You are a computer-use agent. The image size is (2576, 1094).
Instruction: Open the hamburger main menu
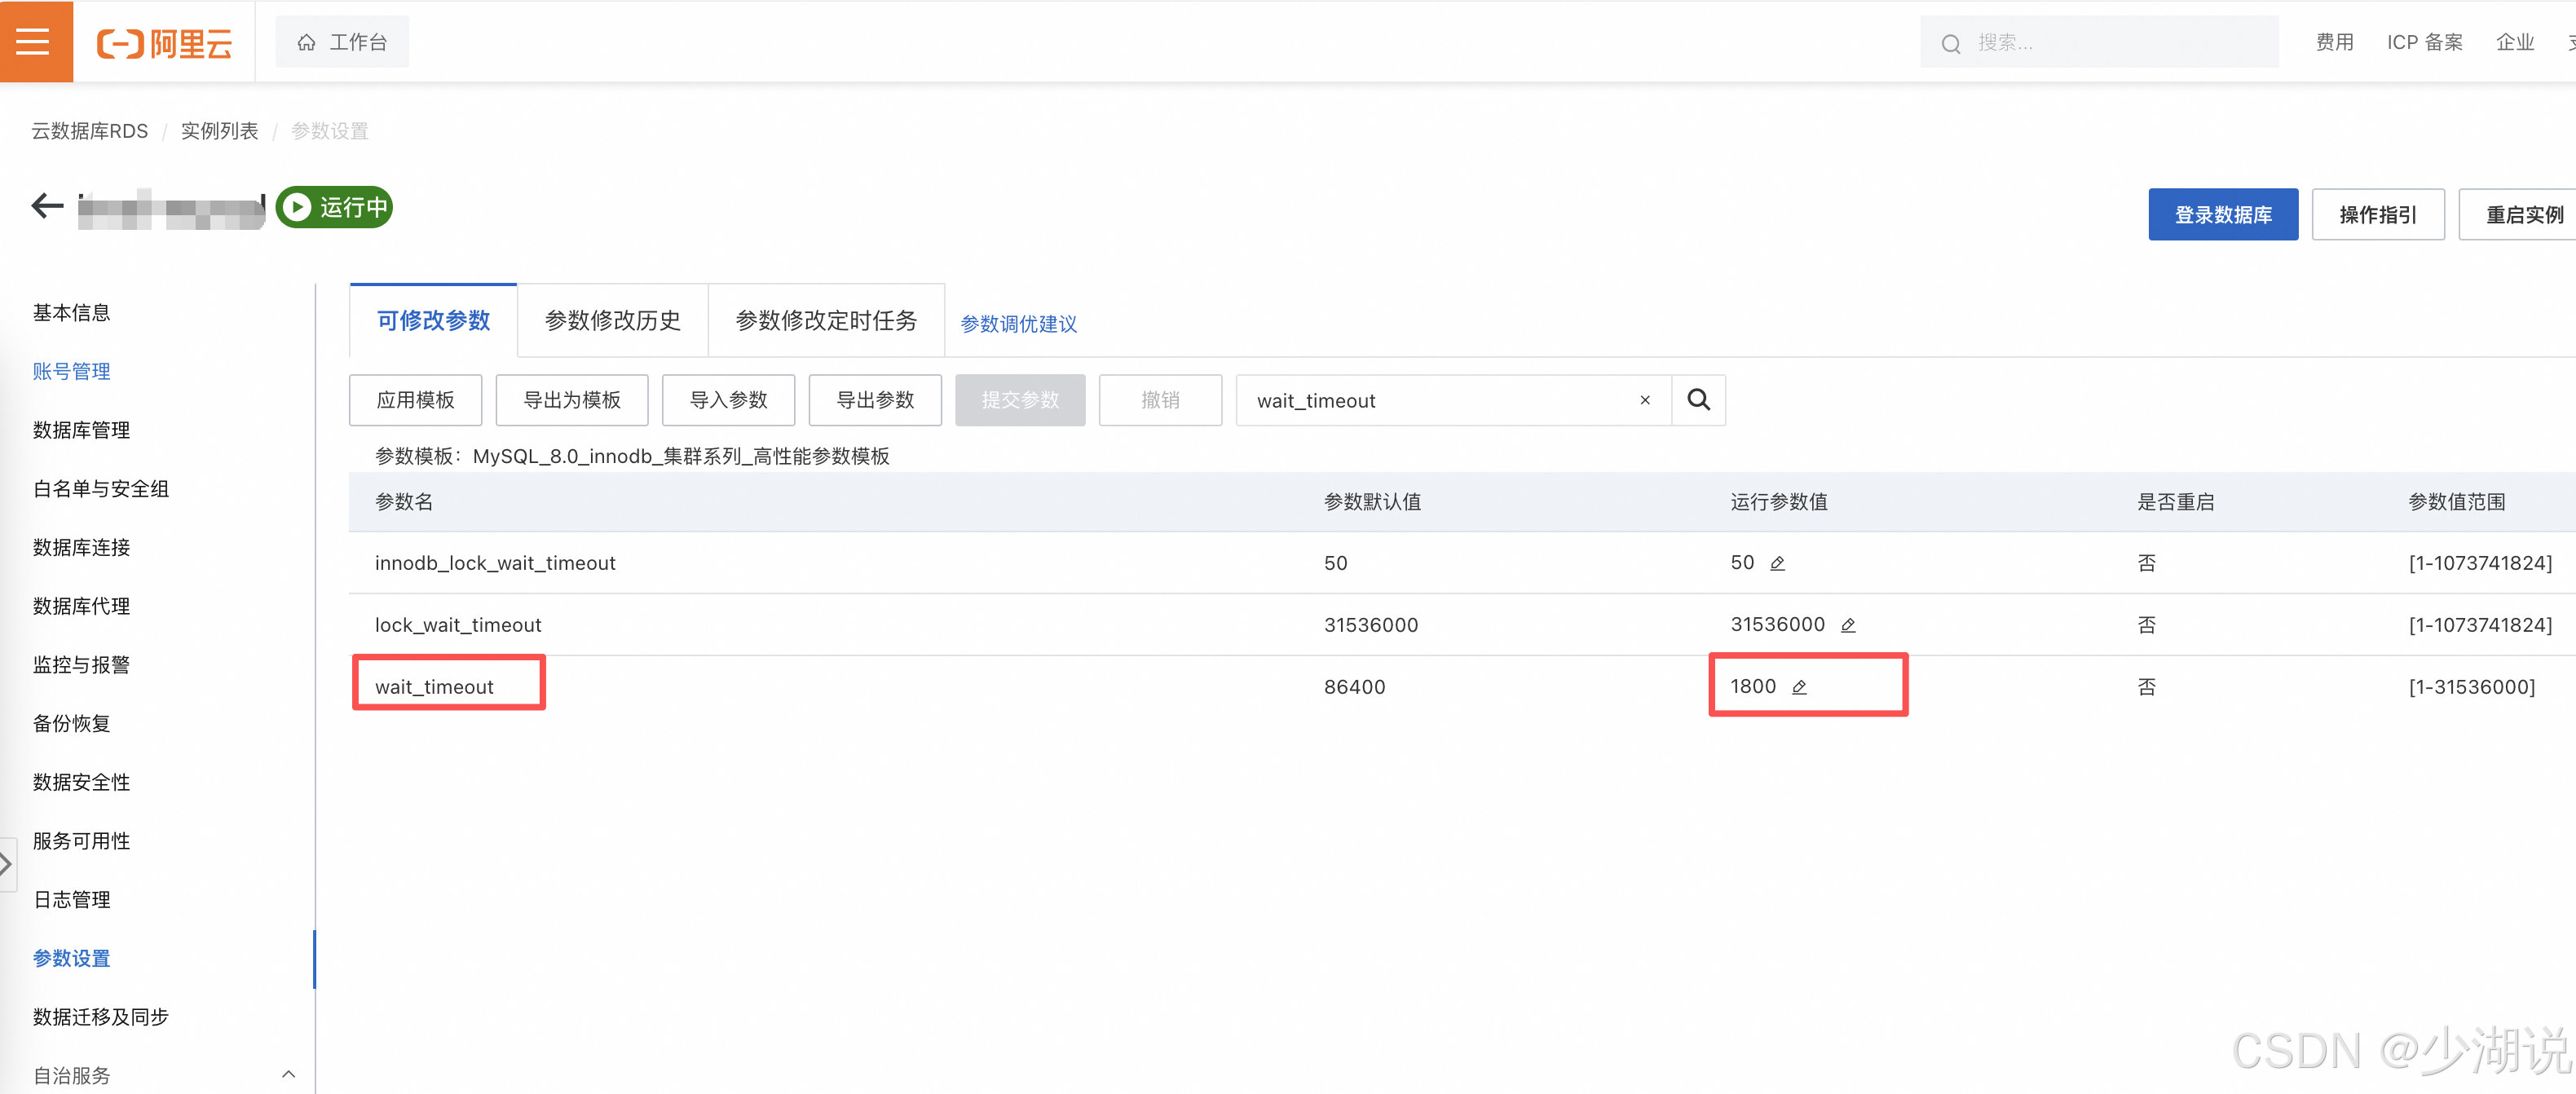coord(34,41)
